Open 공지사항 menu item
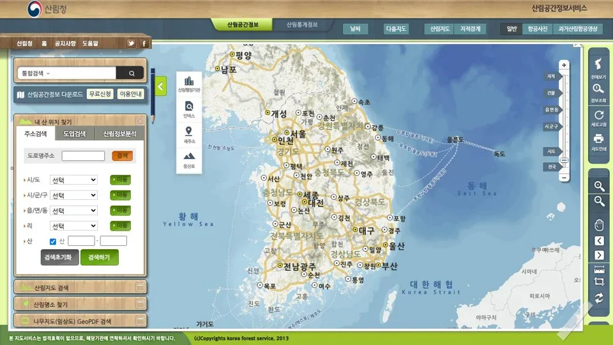 (x=65, y=43)
